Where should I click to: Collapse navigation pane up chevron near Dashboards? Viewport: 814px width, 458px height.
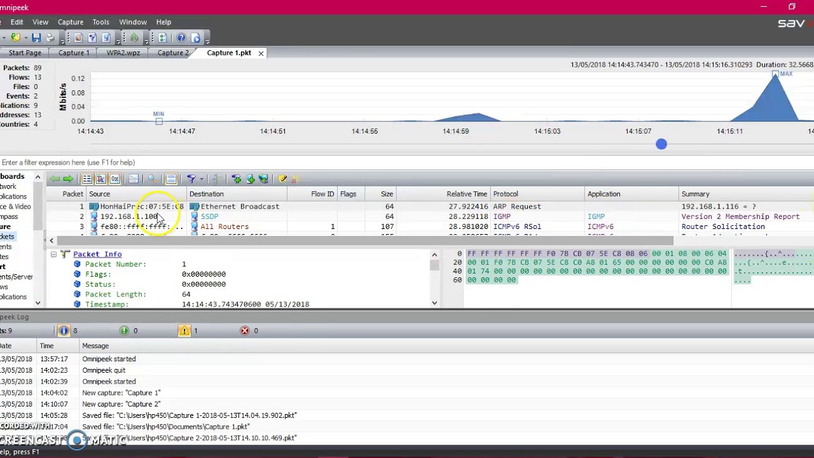[x=38, y=177]
